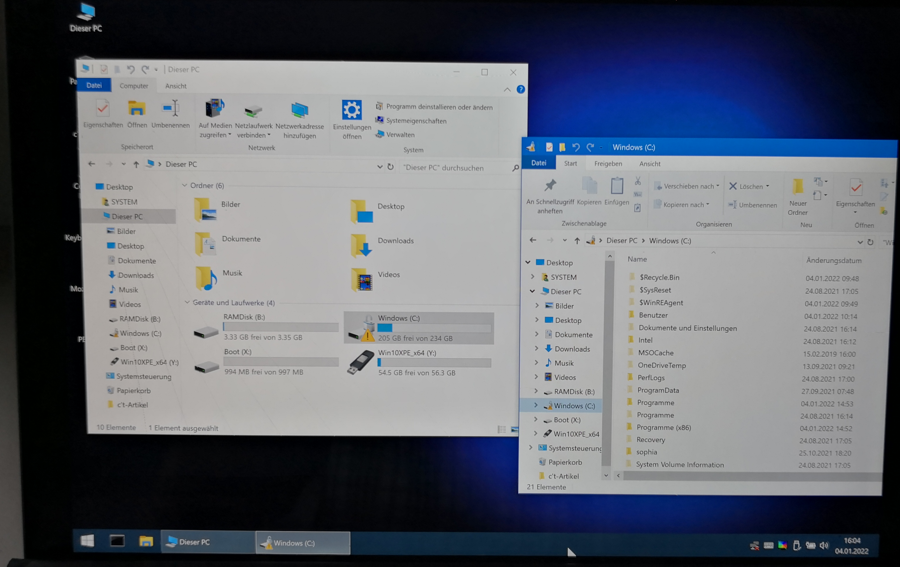Click the scissors cut icon
This screenshot has width=900, height=567.
[638, 181]
